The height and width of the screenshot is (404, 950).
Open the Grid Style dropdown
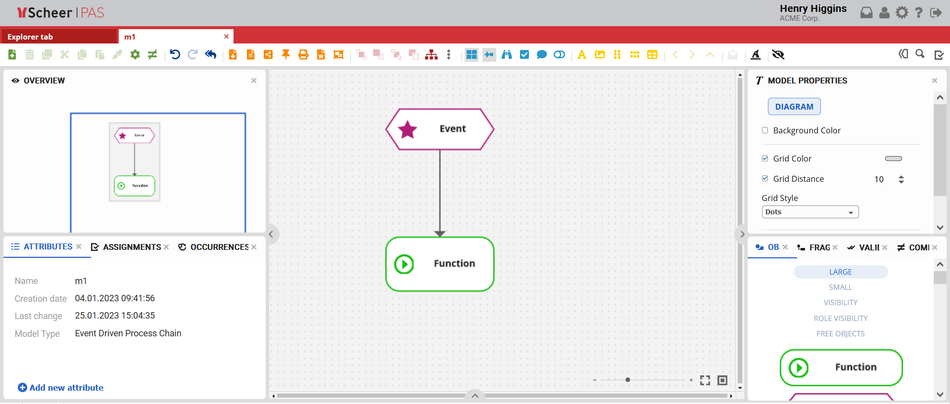tap(810, 212)
